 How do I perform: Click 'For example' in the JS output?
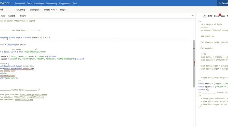click(207, 48)
